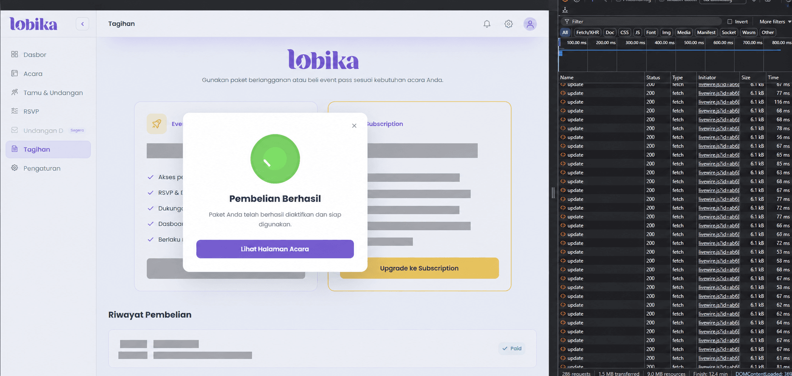Screen dimensions: 792x376
Task: Close the Pembelian Berhasil dialog
Action: 354,126
